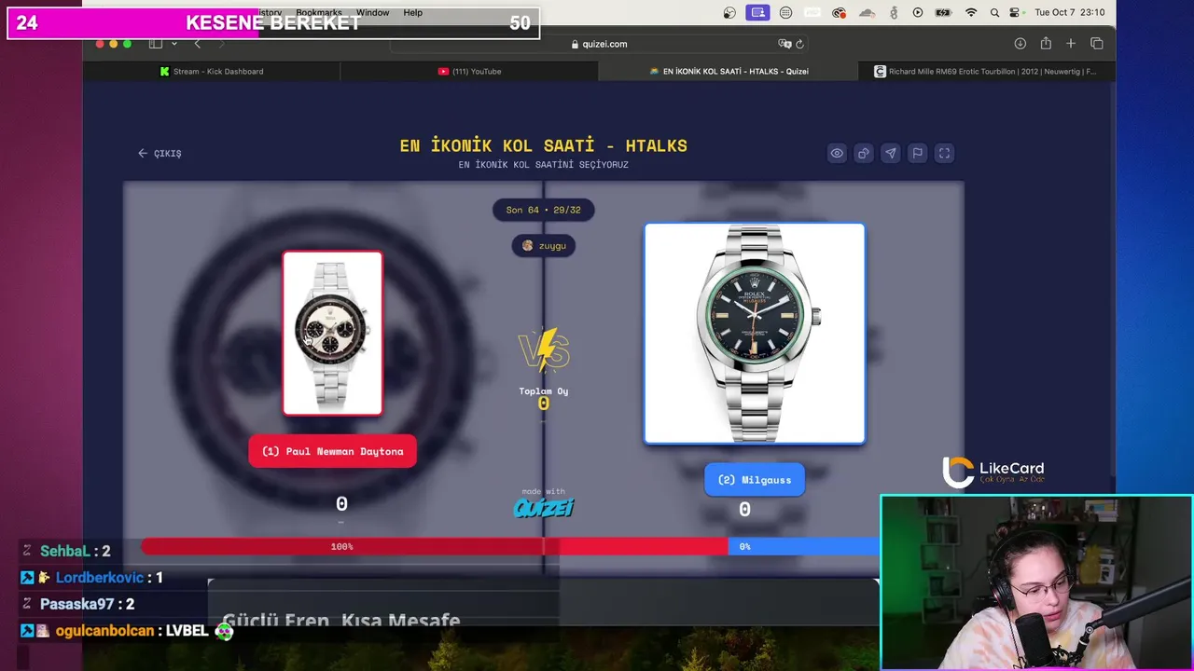
Task: Select the Paul Newman Daytona watch image
Action: (333, 333)
